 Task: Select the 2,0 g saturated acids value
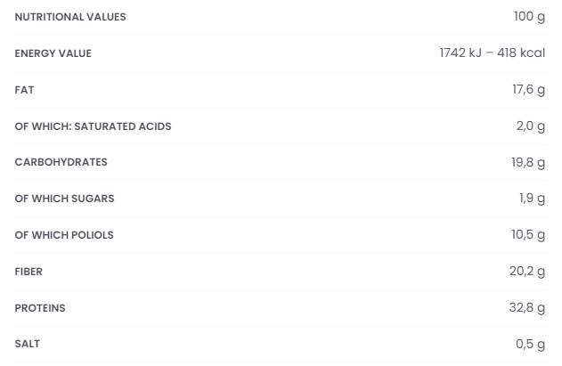531,126
